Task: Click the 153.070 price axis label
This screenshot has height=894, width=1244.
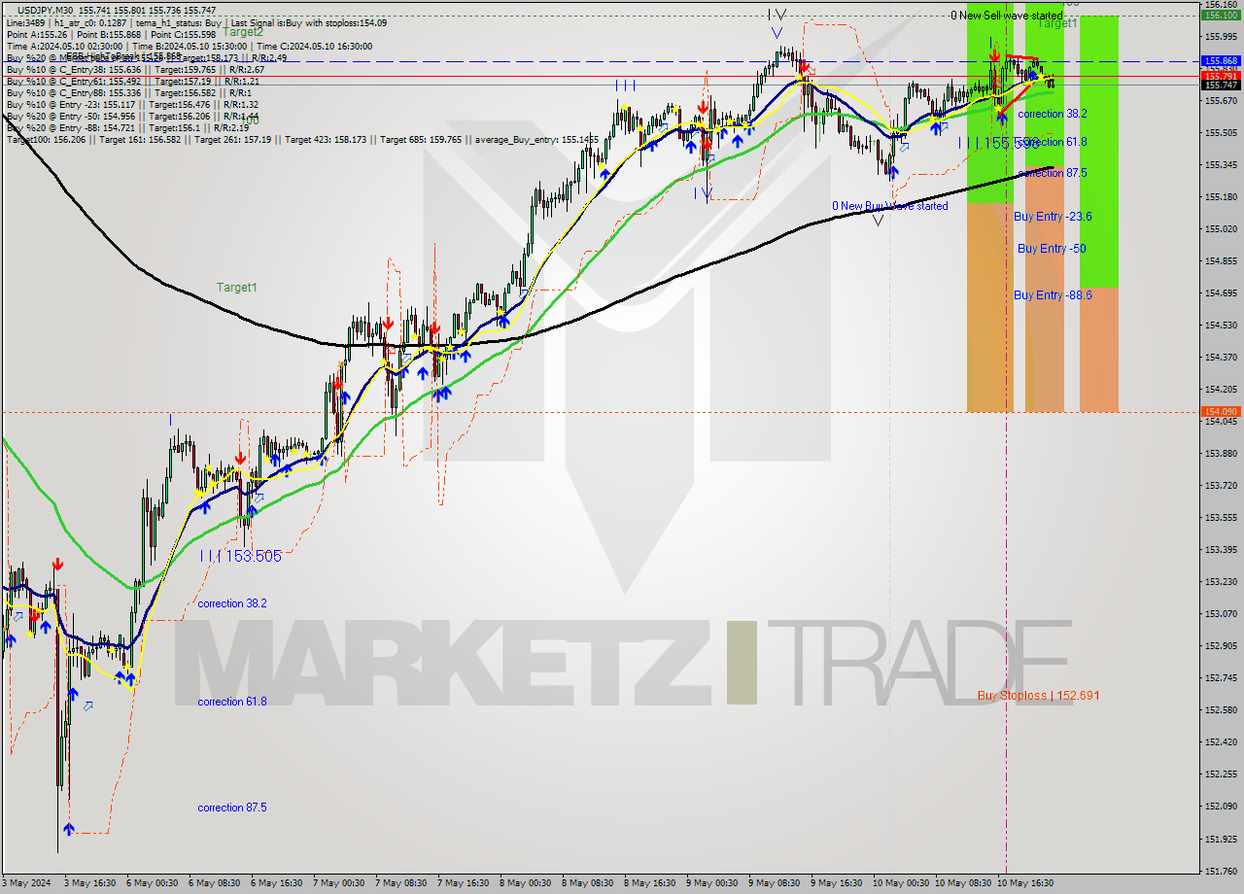Action: [1221, 614]
